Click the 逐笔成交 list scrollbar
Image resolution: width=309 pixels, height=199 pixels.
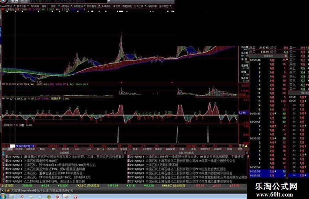(287, 118)
